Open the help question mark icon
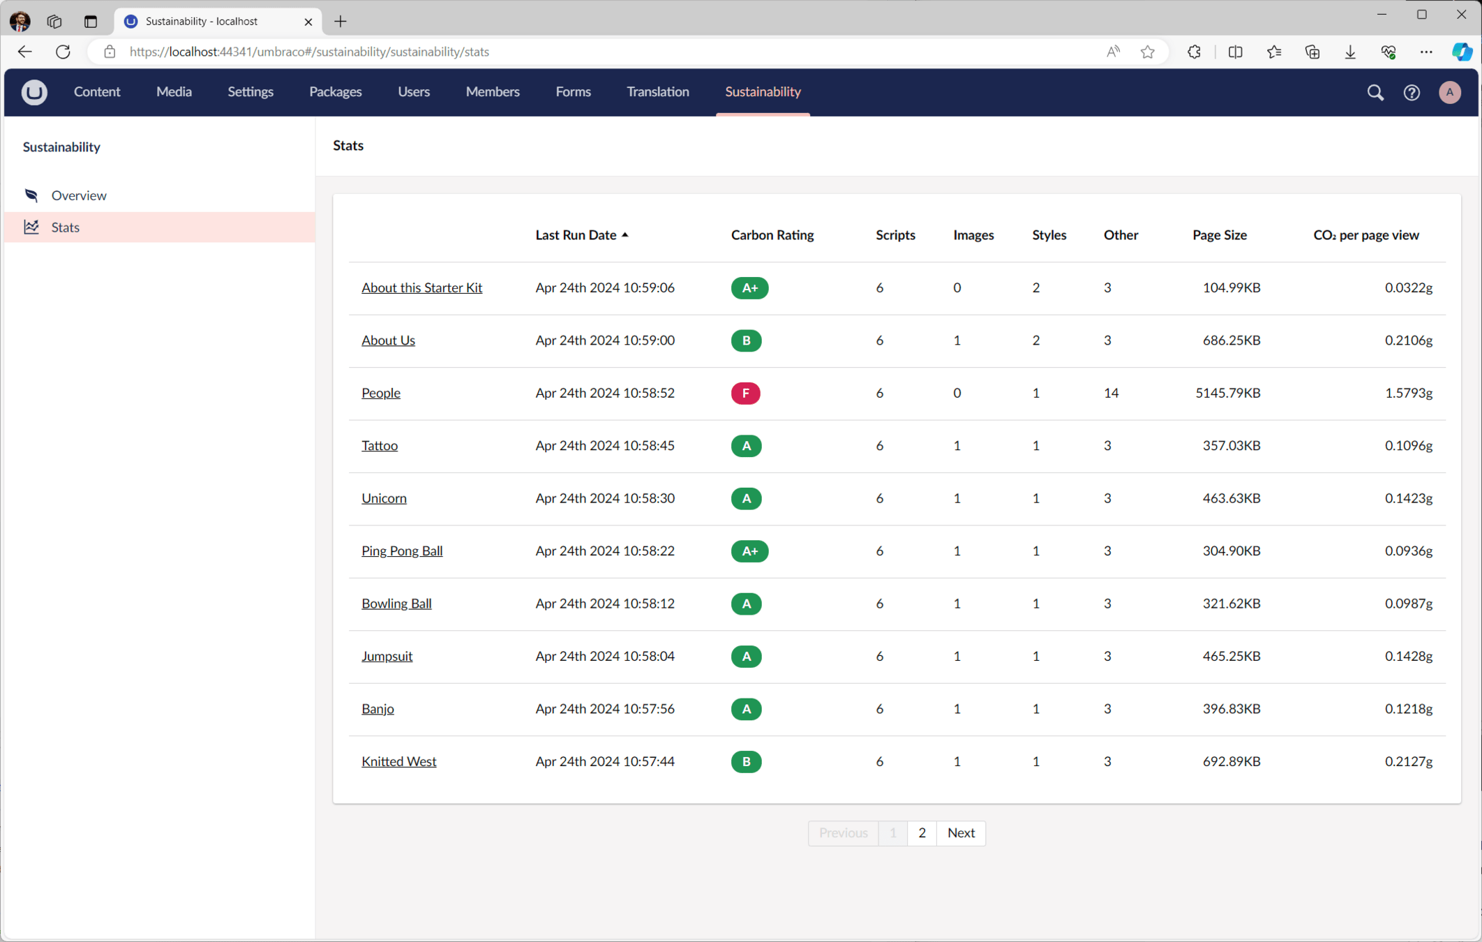Viewport: 1482px width, 942px height. 1411,92
